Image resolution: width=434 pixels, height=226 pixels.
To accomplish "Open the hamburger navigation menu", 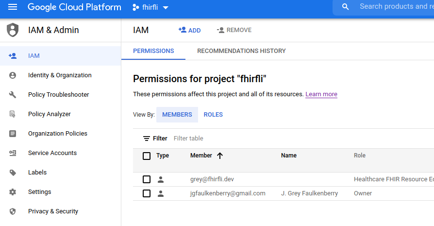I will (x=13, y=7).
